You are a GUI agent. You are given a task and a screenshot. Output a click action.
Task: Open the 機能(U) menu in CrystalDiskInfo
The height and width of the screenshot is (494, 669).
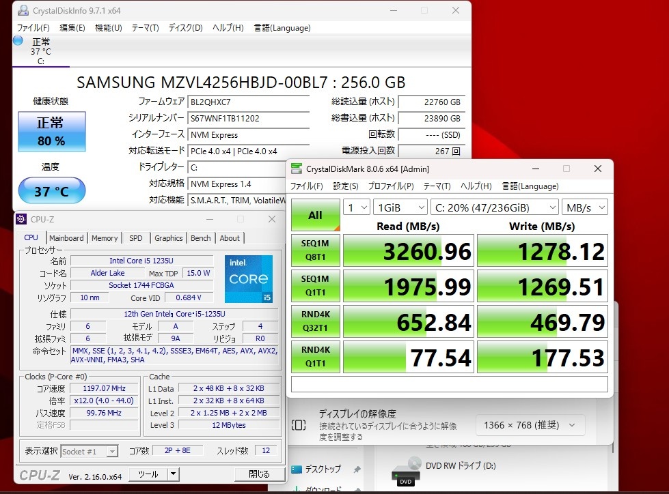(x=109, y=28)
